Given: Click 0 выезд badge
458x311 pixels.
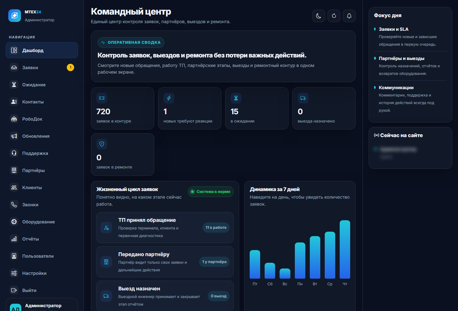Looking at the screenshot, I should pyautogui.click(x=219, y=296).
